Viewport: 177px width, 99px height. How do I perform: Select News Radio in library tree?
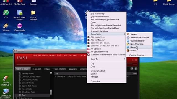[x=27, y=89]
